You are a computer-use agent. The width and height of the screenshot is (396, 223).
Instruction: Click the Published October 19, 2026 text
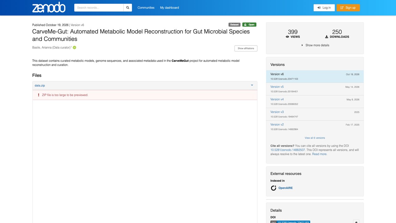coord(50,25)
